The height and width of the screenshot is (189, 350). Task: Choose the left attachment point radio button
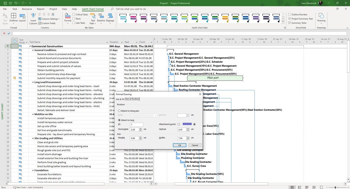tap(179, 124)
